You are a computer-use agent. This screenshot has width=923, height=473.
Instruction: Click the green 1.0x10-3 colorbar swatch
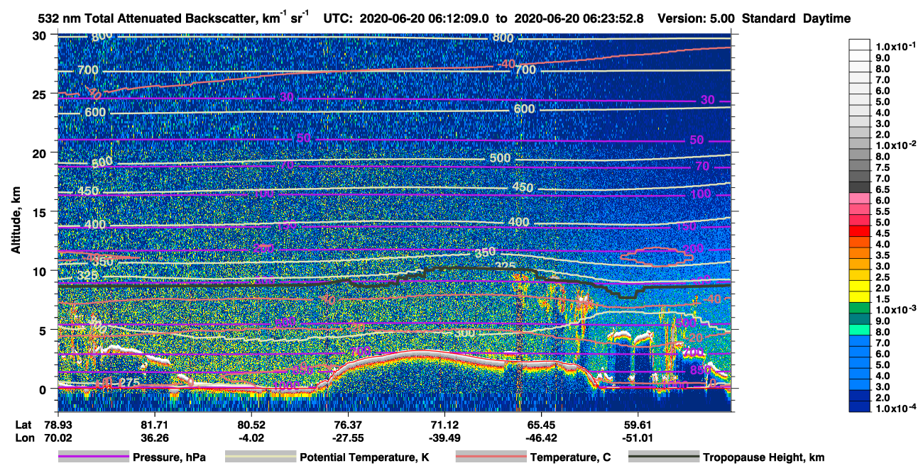(860, 308)
